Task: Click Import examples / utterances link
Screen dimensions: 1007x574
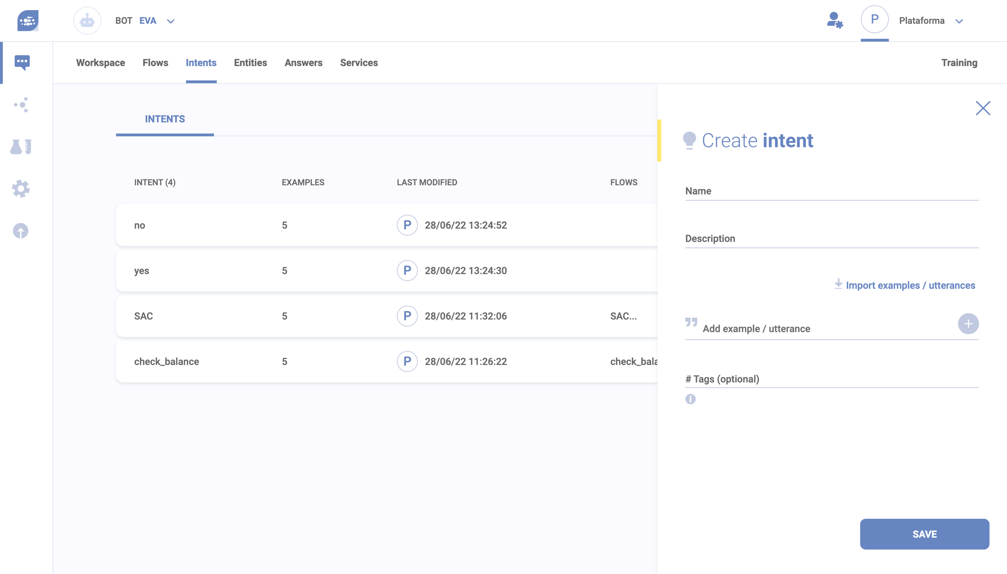Action: pyautogui.click(x=910, y=285)
